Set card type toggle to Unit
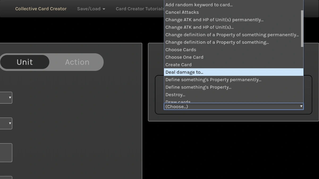 (x=25, y=62)
